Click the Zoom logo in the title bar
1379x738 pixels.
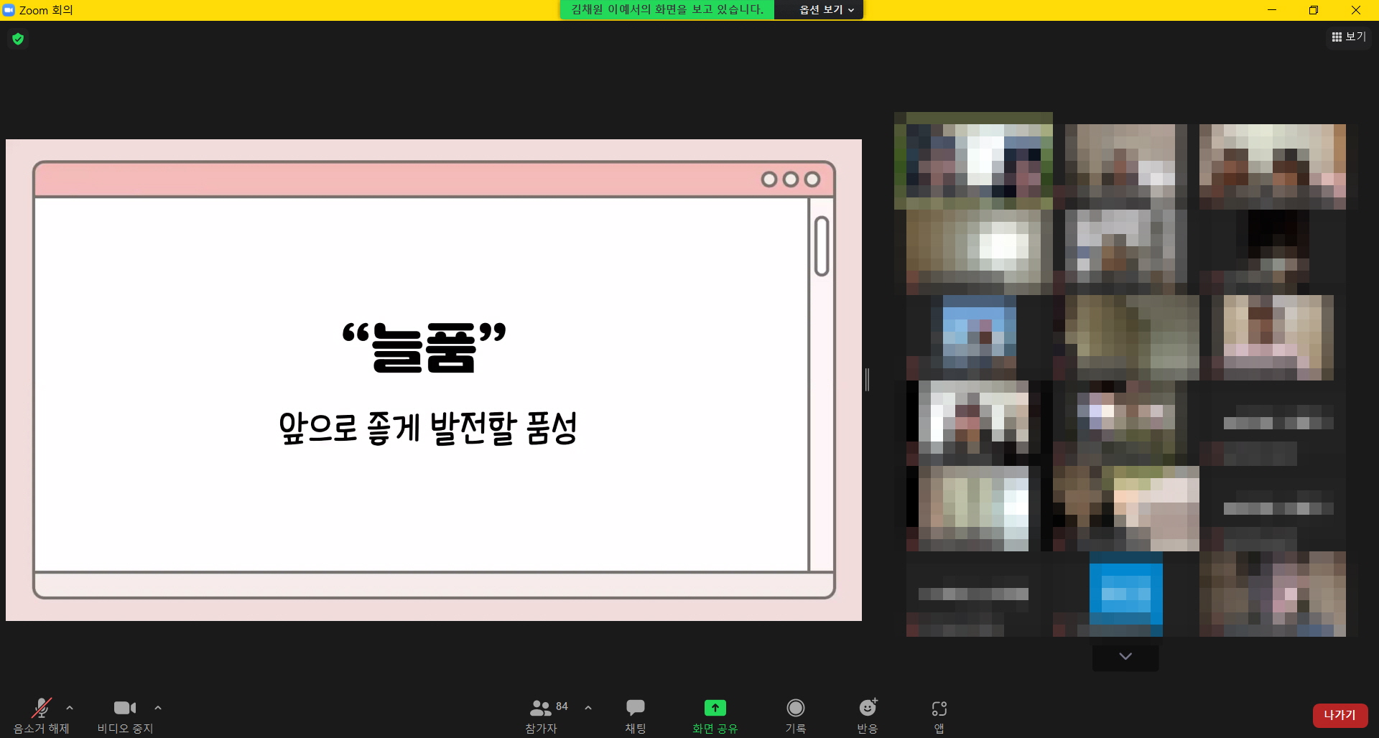tap(9, 10)
